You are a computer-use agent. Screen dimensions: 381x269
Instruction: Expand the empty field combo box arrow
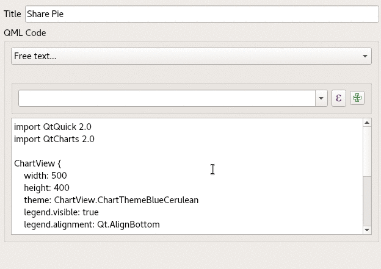point(321,98)
